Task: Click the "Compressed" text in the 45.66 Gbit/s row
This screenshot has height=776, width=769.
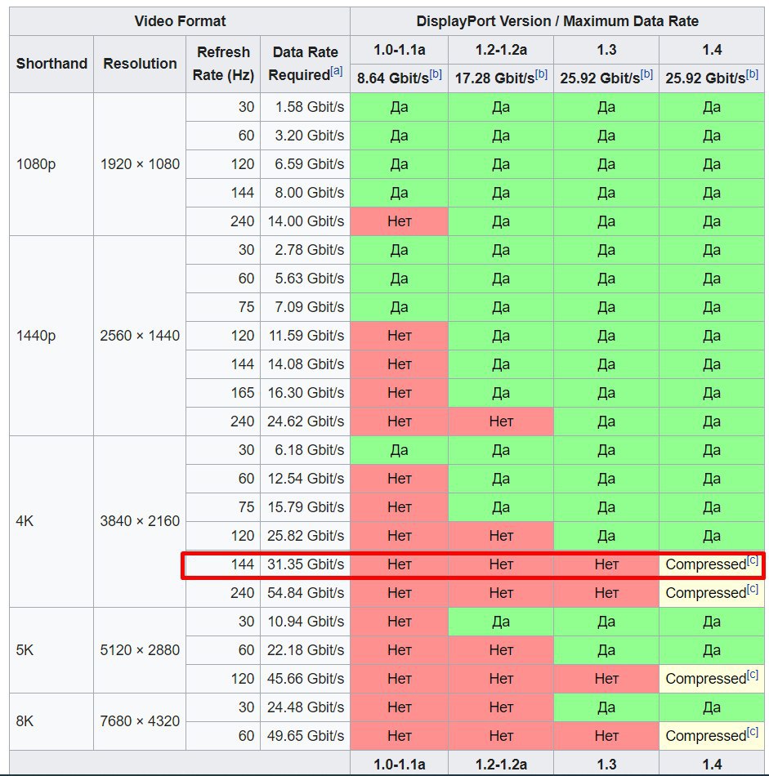Action: click(705, 679)
